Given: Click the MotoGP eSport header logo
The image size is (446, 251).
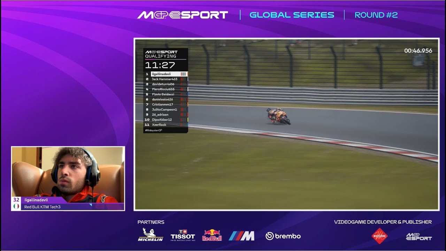Looking at the screenshot, I should click(x=183, y=15).
